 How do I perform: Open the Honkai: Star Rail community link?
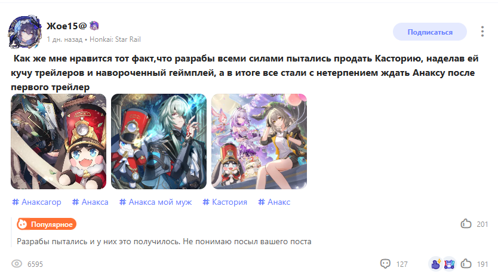click(x=115, y=39)
